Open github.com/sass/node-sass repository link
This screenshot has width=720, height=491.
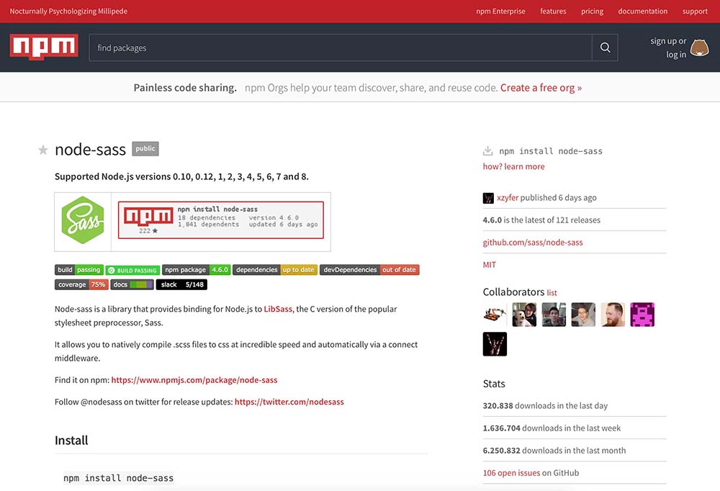(533, 243)
